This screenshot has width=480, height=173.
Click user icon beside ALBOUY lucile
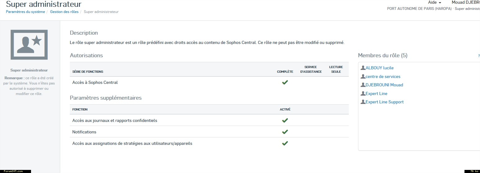(363, 68)
